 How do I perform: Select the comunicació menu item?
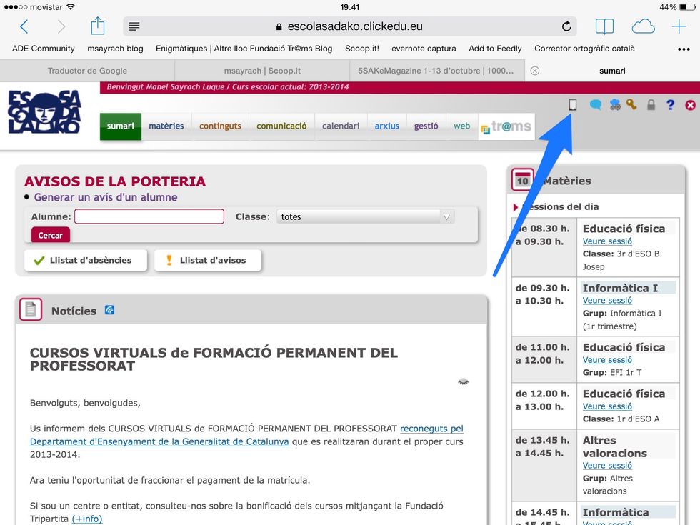[x=281, y=126]
